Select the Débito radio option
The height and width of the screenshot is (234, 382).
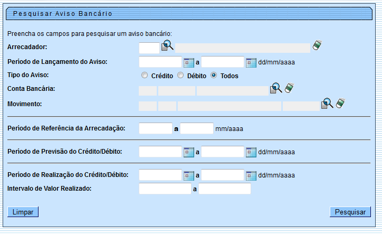(x=180, y=76)
